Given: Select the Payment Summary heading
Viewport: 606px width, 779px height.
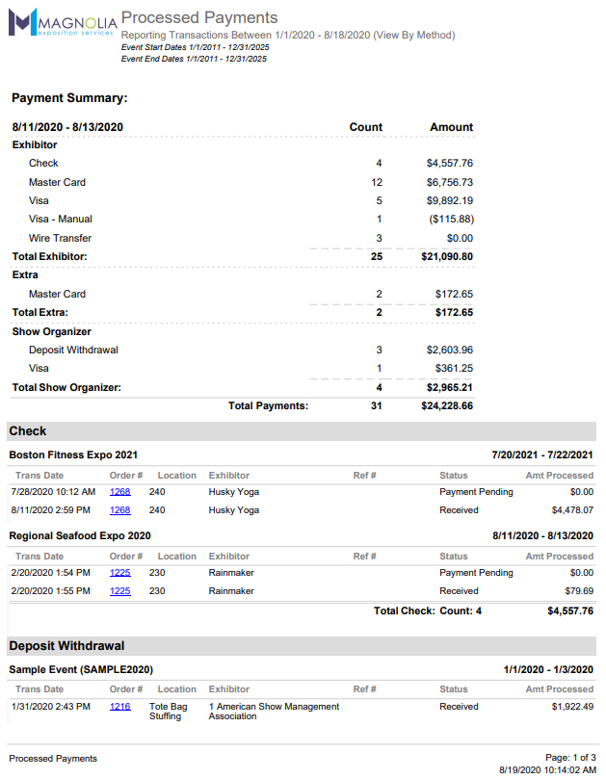Looking at the screenshot, I should [x=69, y=98].
